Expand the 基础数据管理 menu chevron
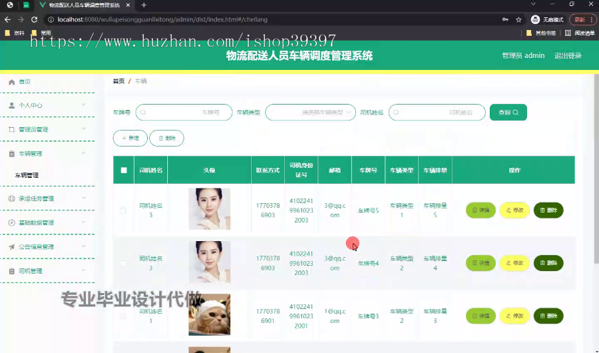Screen dimensions: 599x353 (x=84, y=222)
